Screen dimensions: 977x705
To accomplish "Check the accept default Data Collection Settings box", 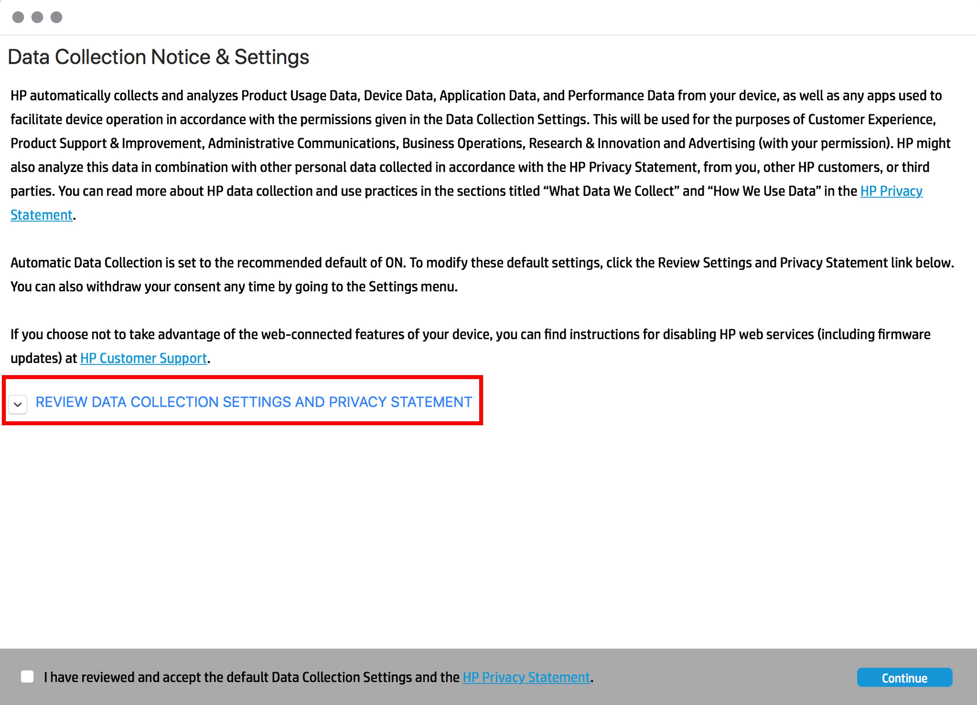I will click(27, 677).
